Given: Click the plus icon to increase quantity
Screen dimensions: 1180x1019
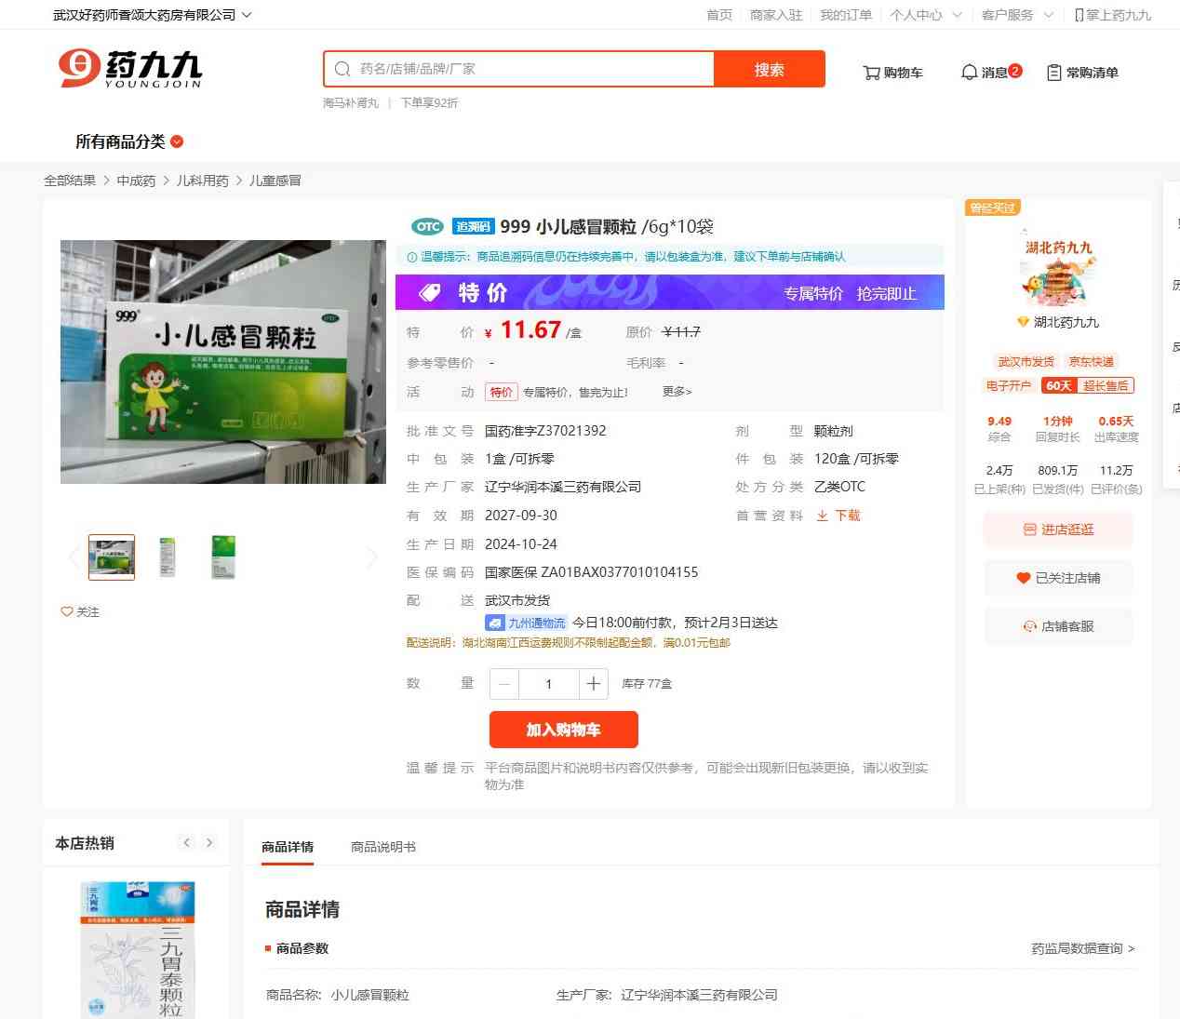Looking at the screenshot, I should tap(593, 684).
